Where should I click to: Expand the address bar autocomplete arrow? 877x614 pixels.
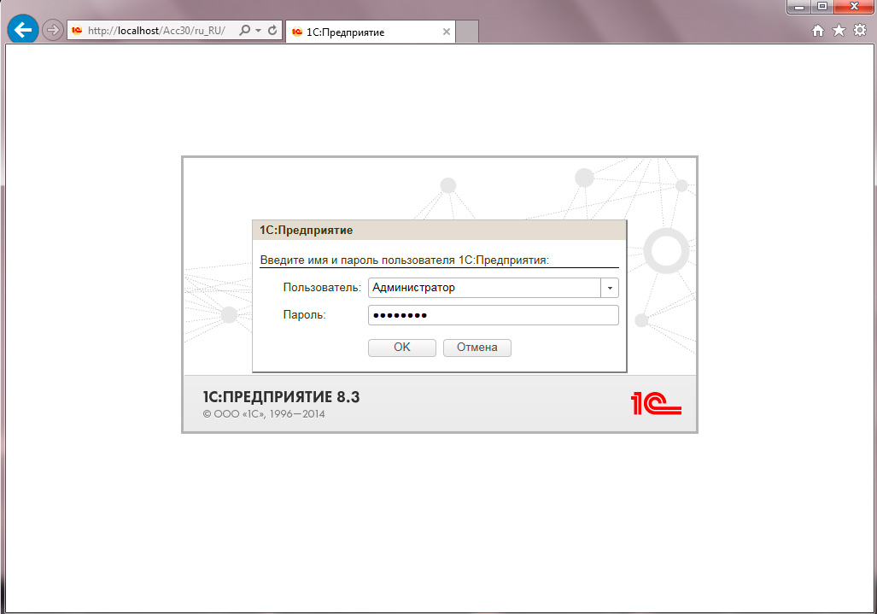tap(258, 31)
